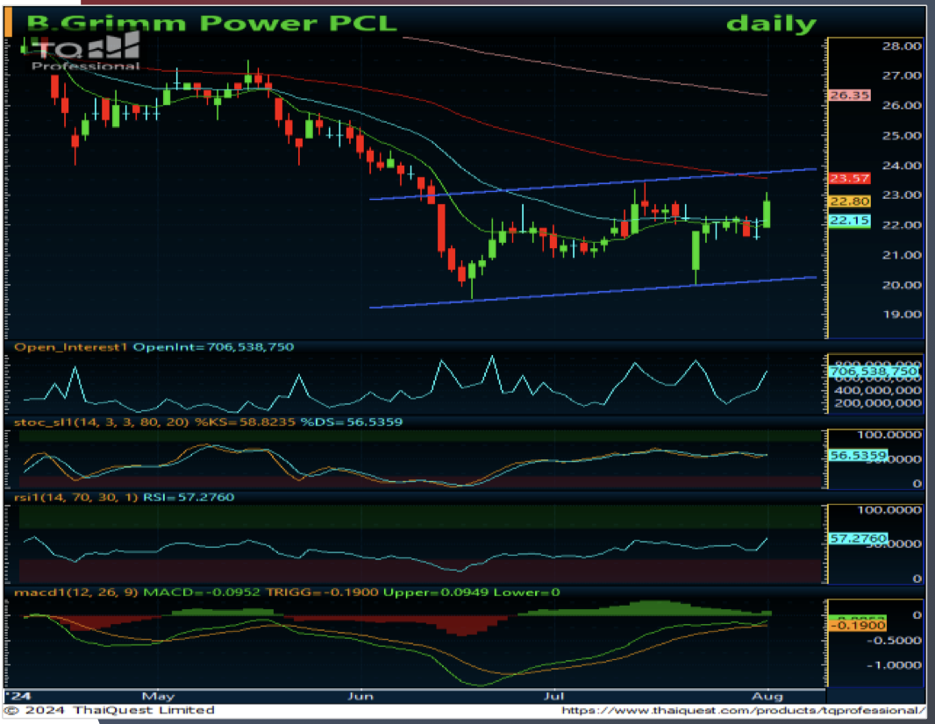This screenshot has width=935, height=724.
Task: Click the 27.00 price axis label
Action: [x=902, y=75]
